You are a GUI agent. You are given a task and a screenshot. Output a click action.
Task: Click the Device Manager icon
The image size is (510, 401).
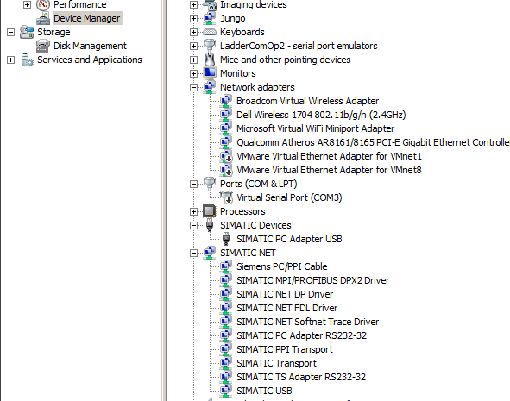pos(43,18)
